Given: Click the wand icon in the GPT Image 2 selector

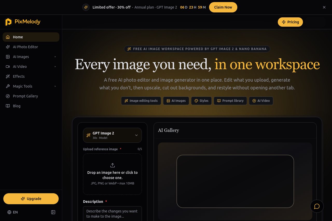Looking at the screenshot, I should (88, 135).
